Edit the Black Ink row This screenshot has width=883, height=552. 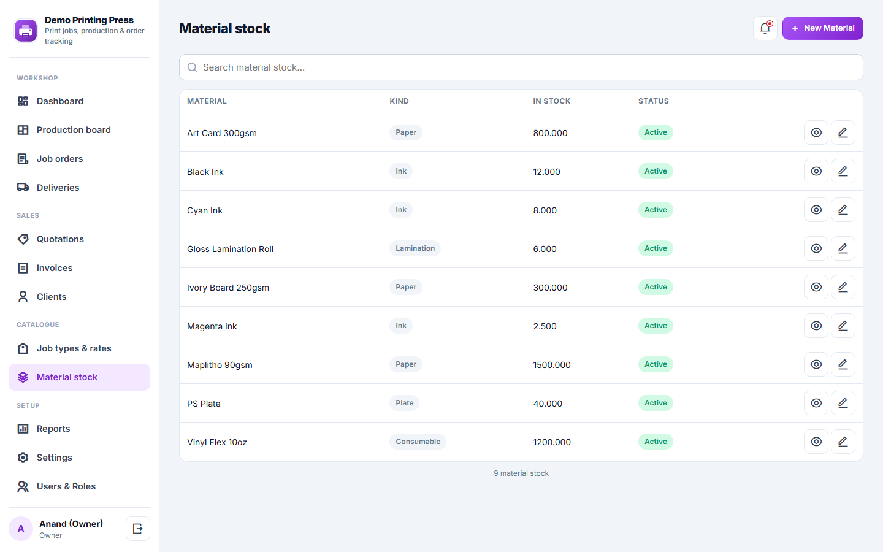pos(843,171)
